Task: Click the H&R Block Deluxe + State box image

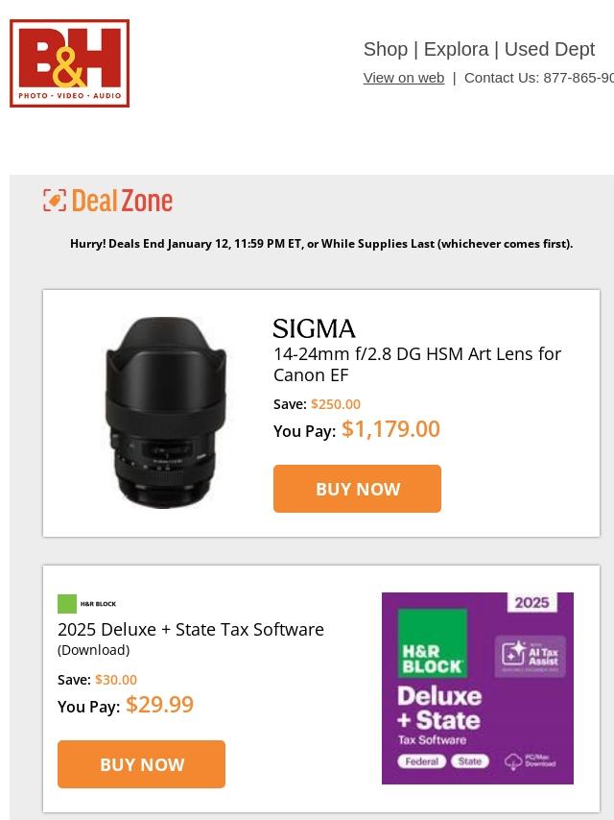Action: coord(477,687)
